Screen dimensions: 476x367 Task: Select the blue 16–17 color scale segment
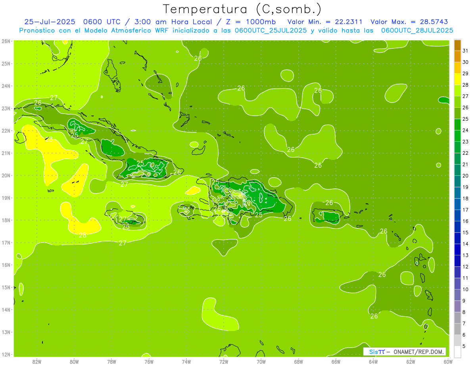(x=457, y=215)
